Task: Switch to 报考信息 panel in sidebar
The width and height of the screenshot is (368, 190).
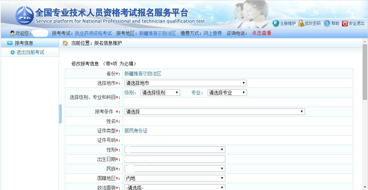Action: pyautogui.click(x=20, y=43)
